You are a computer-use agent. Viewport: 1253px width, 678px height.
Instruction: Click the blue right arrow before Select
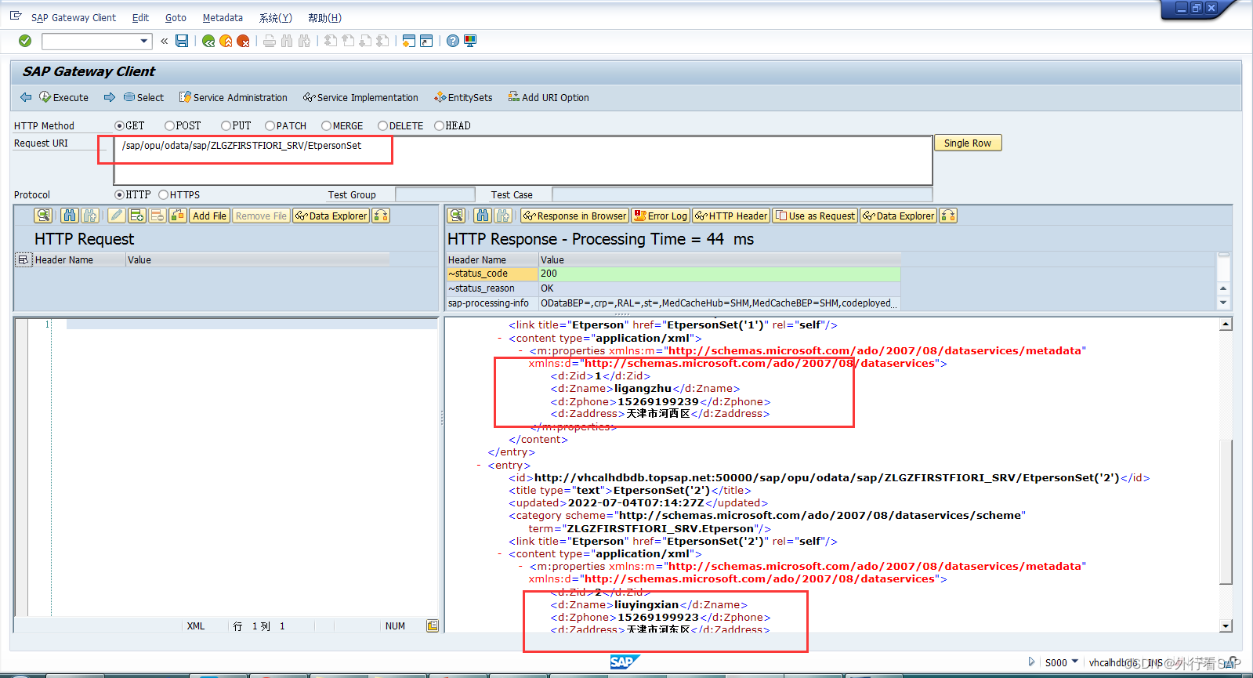click(x=110, y=97)
